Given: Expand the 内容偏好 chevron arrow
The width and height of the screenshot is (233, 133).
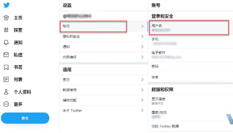Looking at the screenshot, I should [x=142, y=57].
